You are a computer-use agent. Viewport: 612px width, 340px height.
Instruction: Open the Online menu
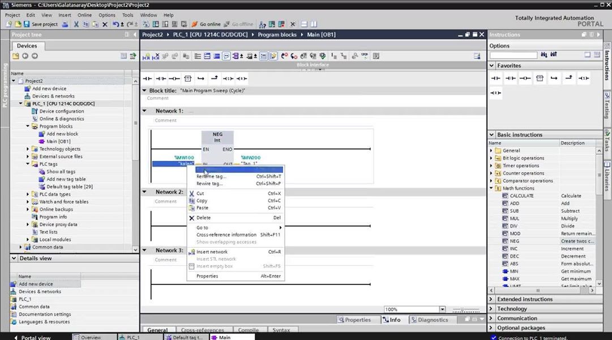coord(84,15)
